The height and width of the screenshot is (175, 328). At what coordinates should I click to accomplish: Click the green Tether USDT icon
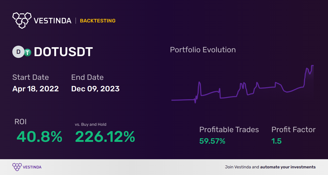(27, 52)
